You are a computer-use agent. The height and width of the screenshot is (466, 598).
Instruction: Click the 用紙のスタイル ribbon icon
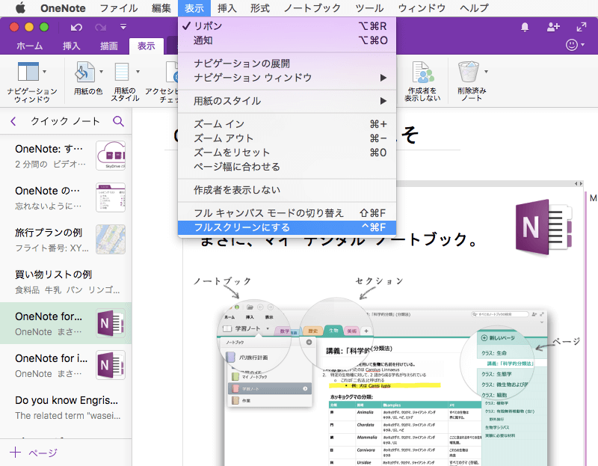tap(122, 72)
